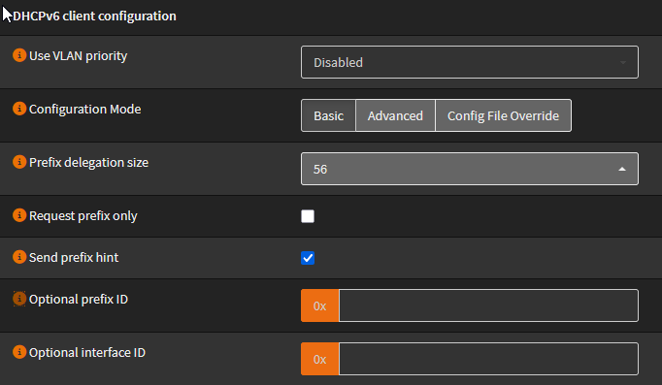Click the Use VLAN priority label
The image size is (662, 385).
coord(78,55)
